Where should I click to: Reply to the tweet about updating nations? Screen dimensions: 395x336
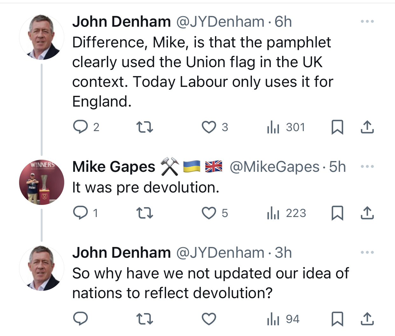[x=80, y=319]
